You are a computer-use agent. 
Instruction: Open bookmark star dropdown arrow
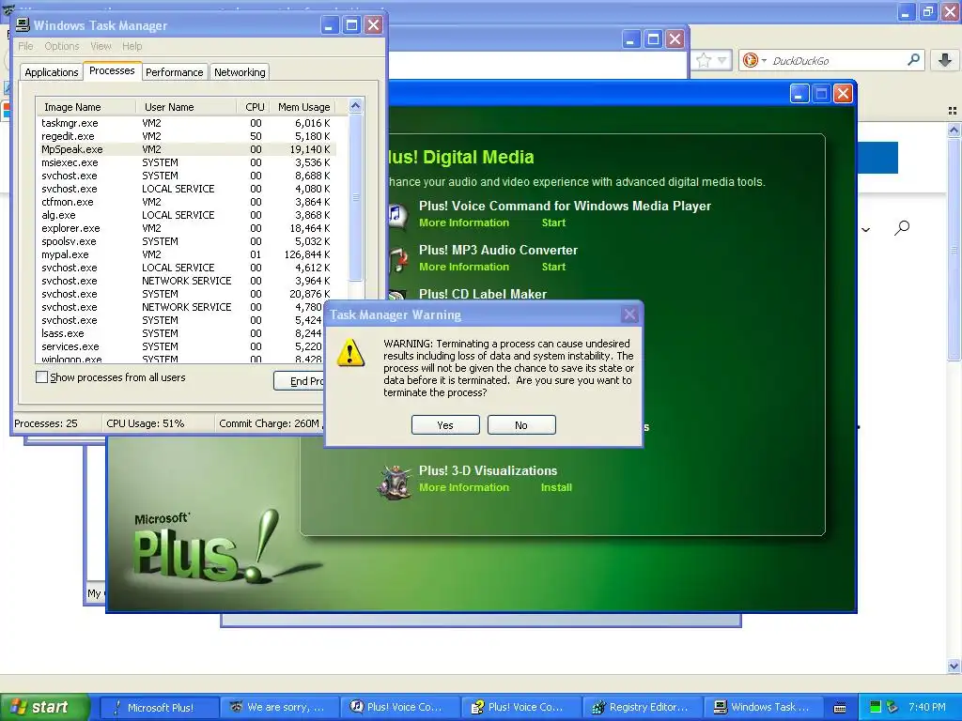click(722, 60)
